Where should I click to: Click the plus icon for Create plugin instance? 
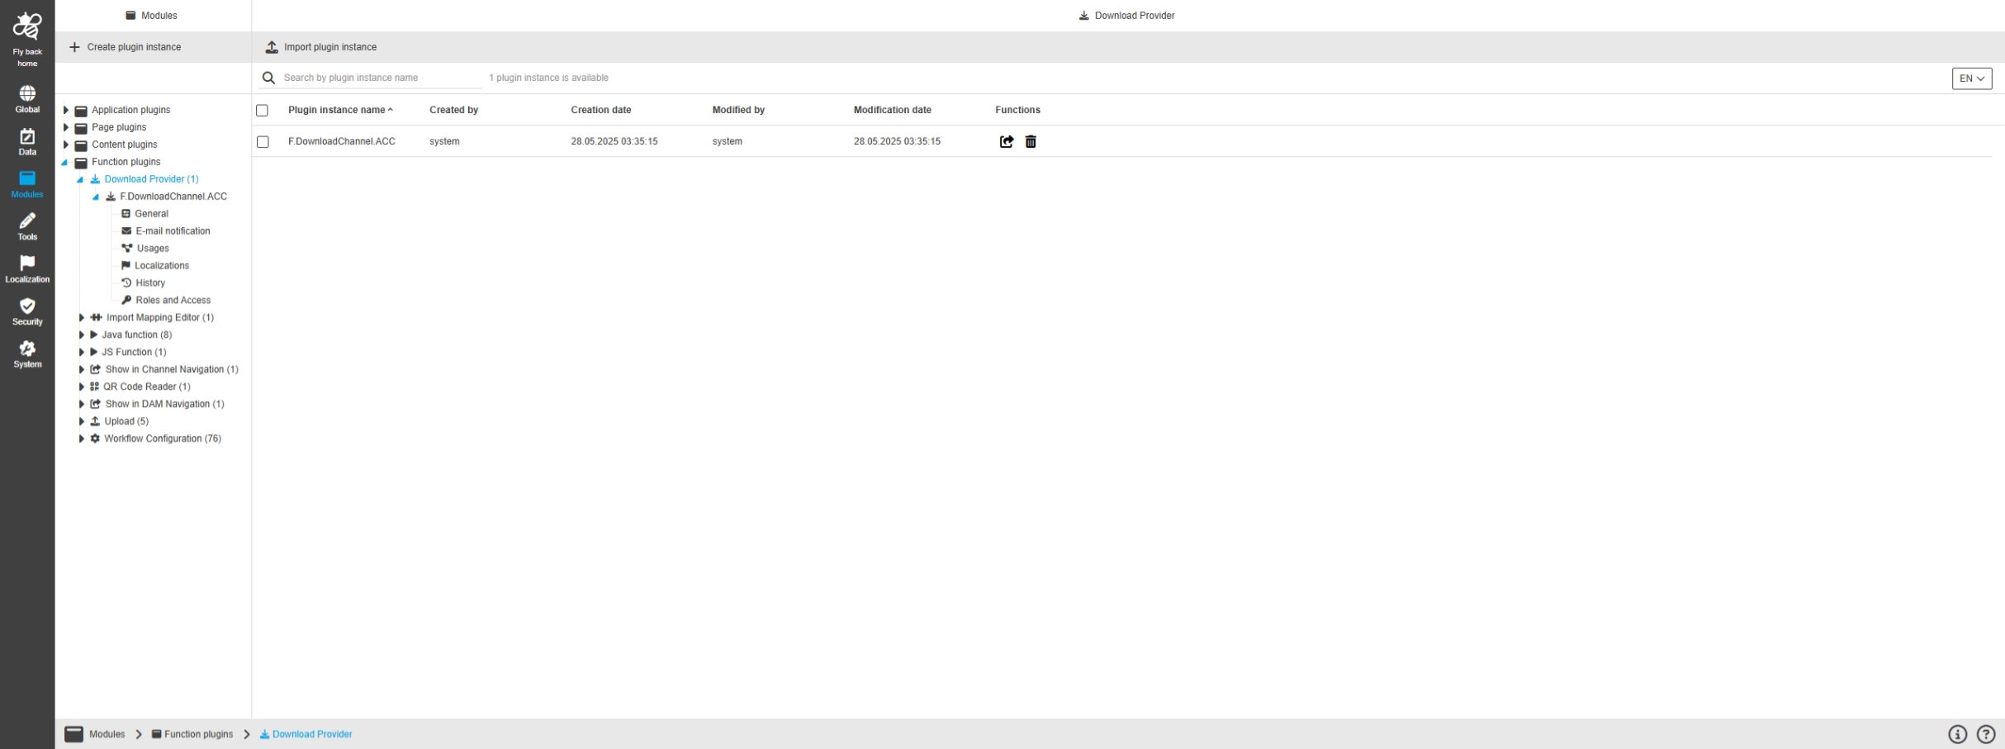pos(74,47)
